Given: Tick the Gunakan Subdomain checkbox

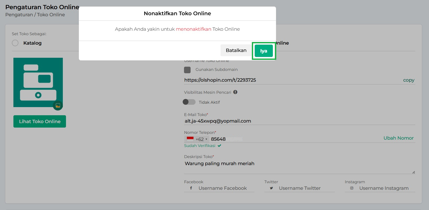Looking at the screenshot, I should [187, 70].
